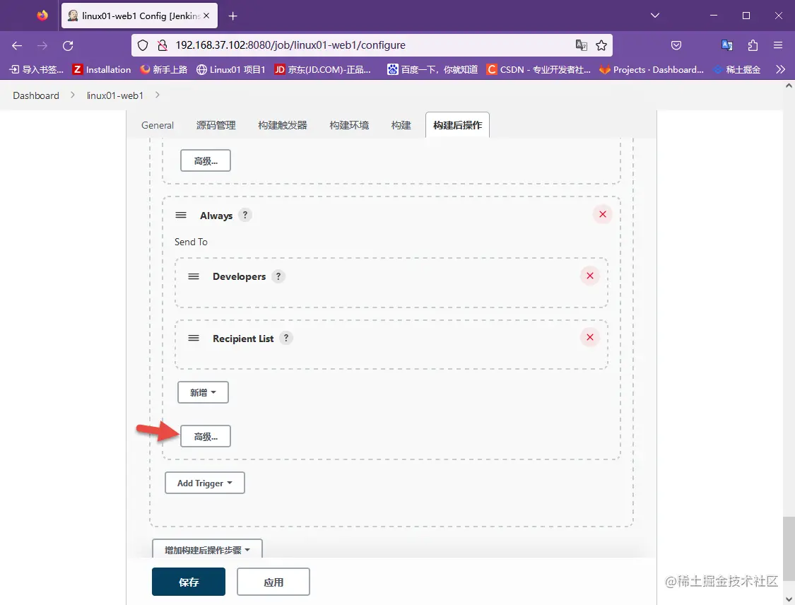Image resolution: width=795 pixels, height=605 pixels.
Task: Open Projects Dashboard bookmark
Action: (652, 69)
